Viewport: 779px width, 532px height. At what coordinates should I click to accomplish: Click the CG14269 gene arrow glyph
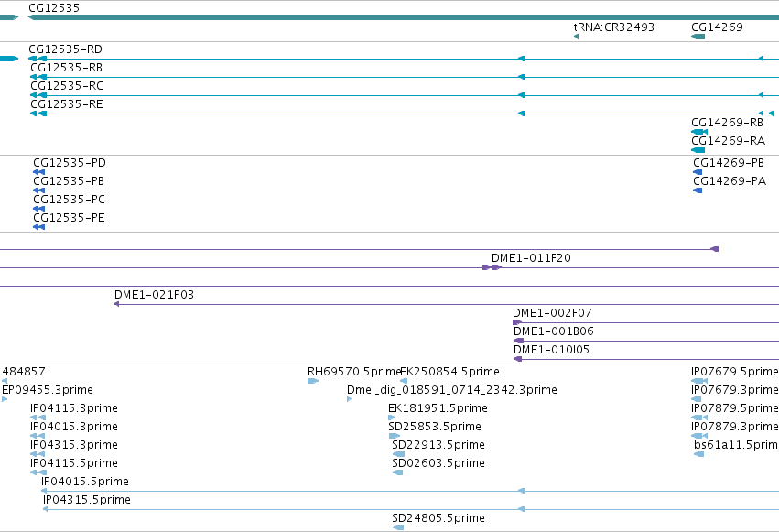pyautogui.click(x=698, y=37)
